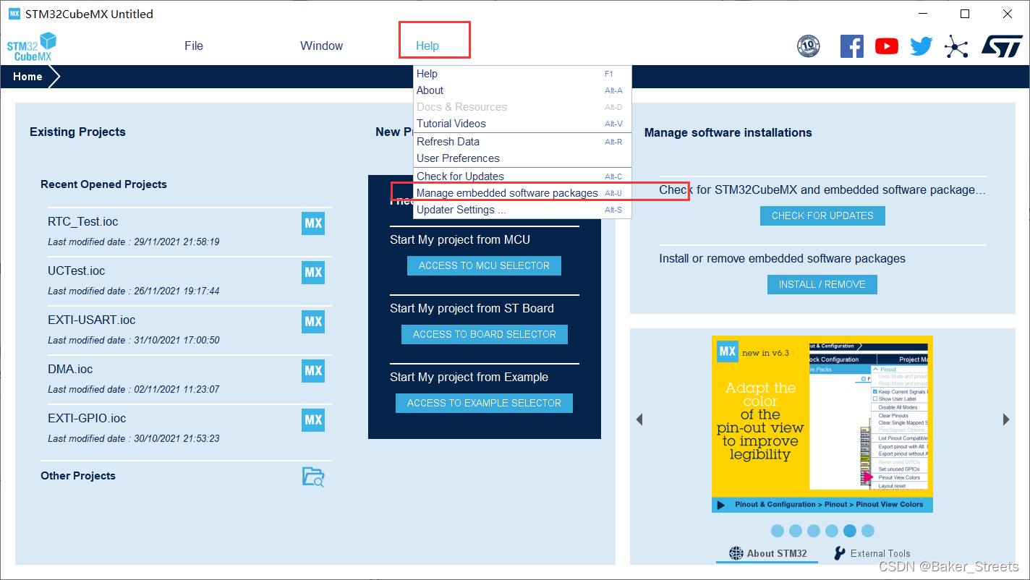Choose Tutorial Videos menu entry
This screenshot has width=1030, height=580.
(x=522, y=124)
